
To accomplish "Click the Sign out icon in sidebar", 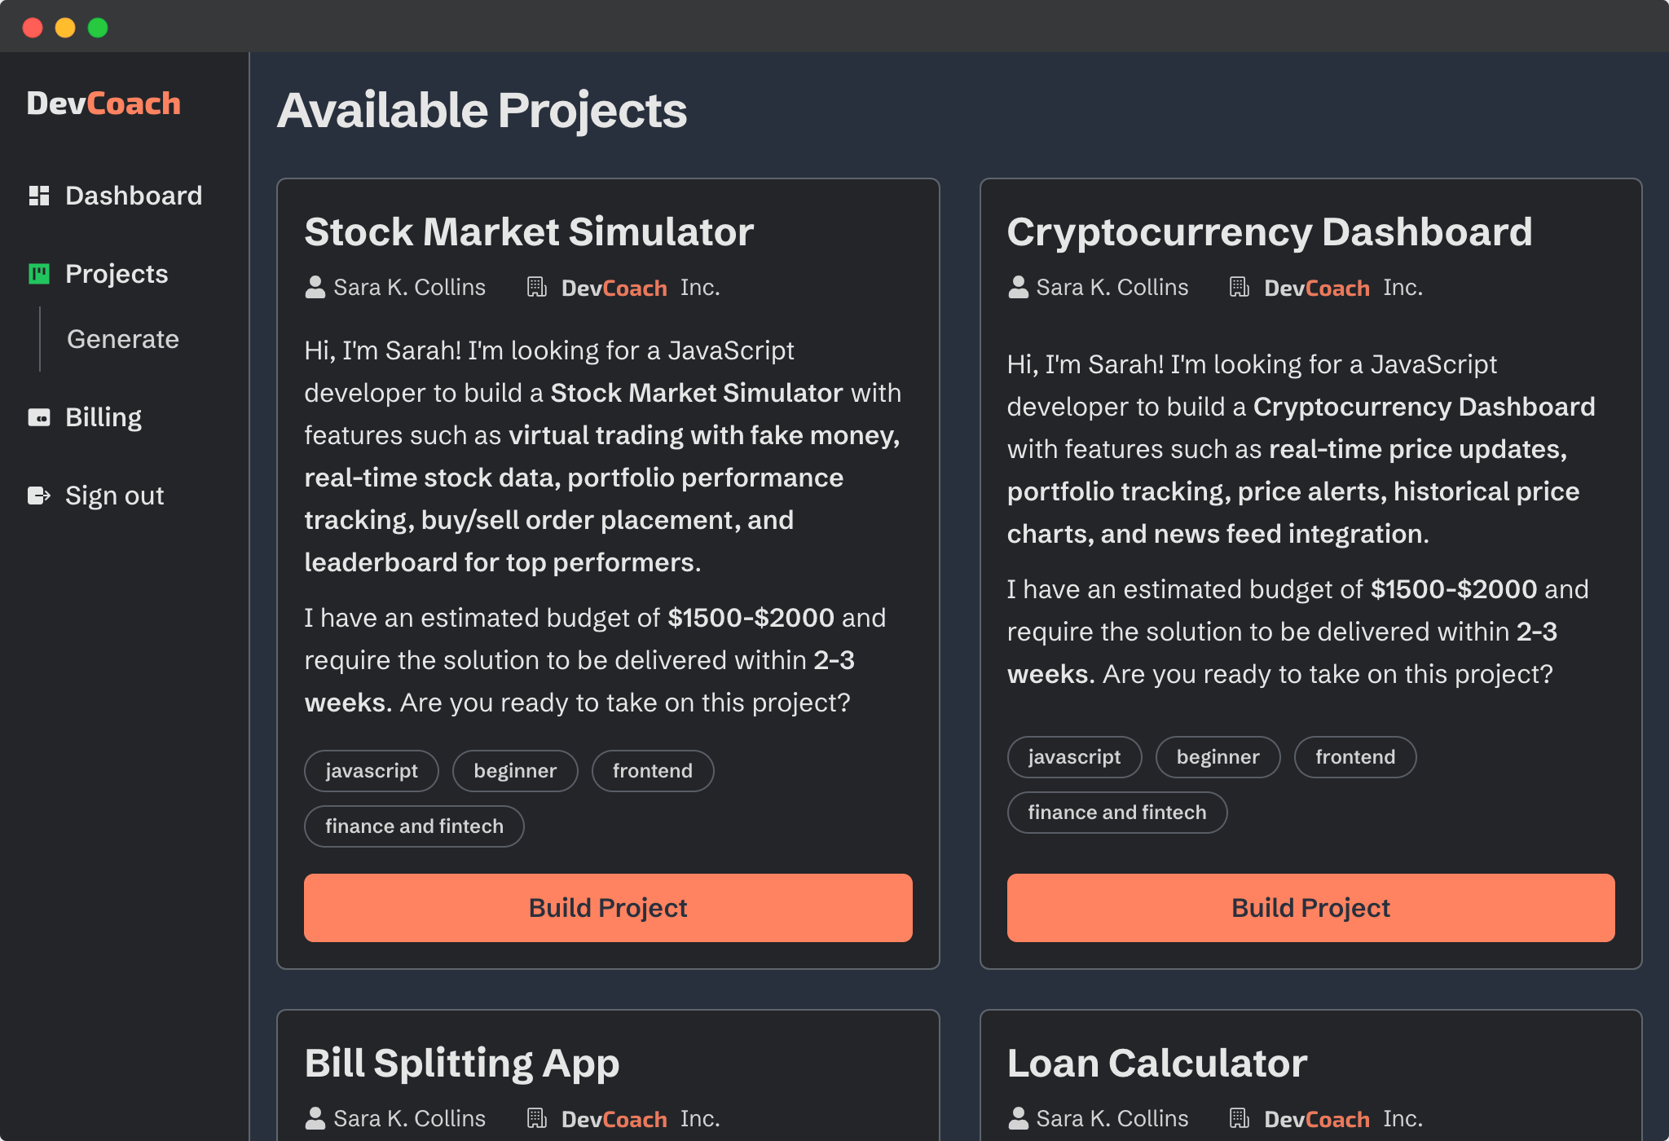I will coord(39,495).
